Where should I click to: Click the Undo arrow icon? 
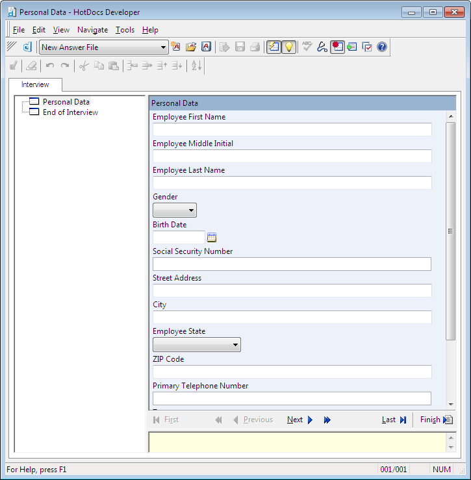click(x=50, y=66)
